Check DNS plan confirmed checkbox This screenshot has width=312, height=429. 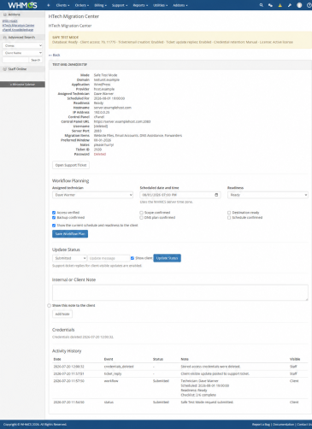click(x=141, y=218)
